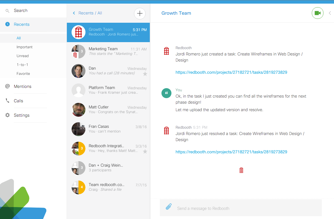The height and width of the screenshot is (219, 334).
Task: Open the task link in the resolved message
Action: click(231, 152)
